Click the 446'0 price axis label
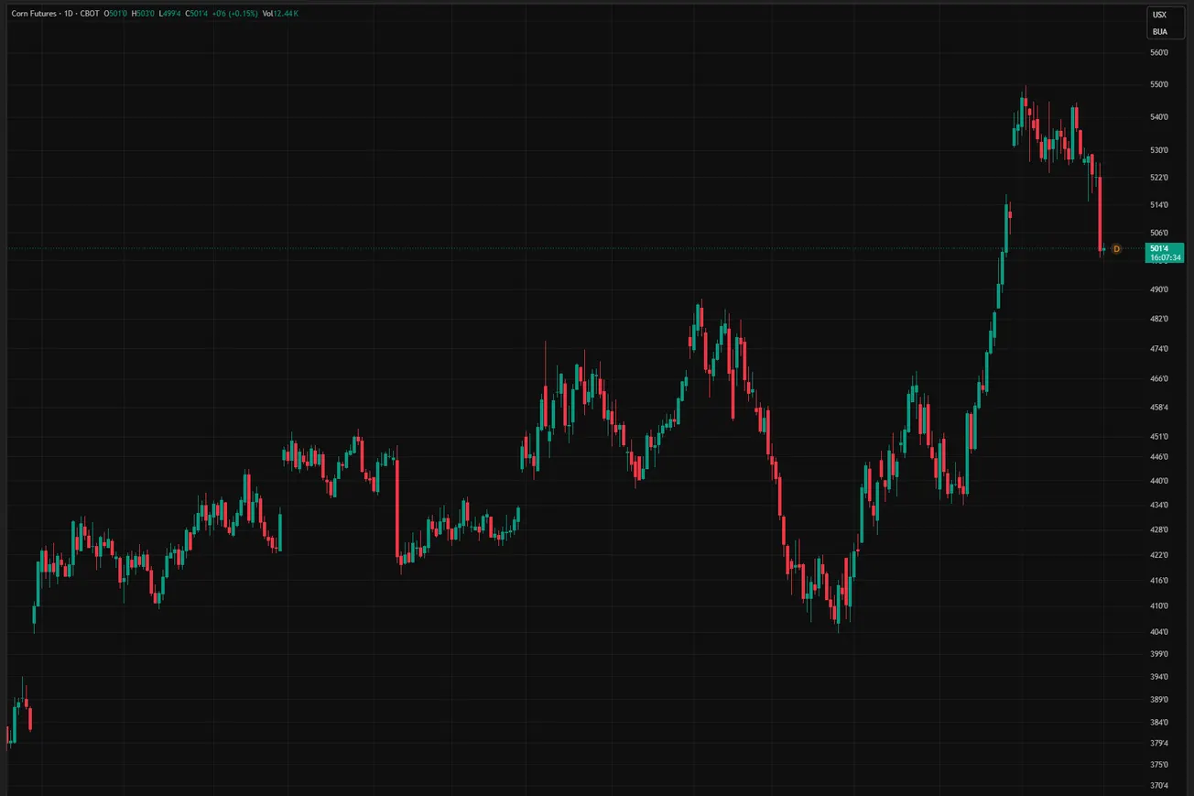Viewport: 1194px width, 796px height. (1159, 457)
